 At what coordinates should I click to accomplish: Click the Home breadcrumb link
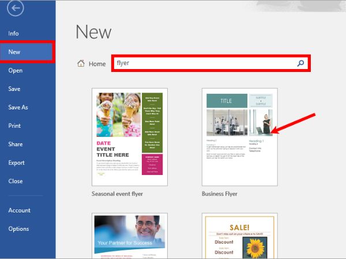(x=97, y=64)
